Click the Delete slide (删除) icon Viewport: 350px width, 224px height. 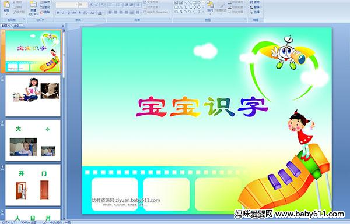pyautogui.click(x=42, y=12)
